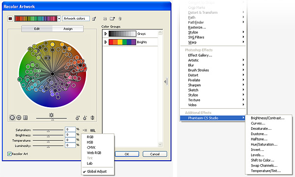Click the Brights color group swatch strip
Screen dimensions: 295x177
[x=122, y=42]
